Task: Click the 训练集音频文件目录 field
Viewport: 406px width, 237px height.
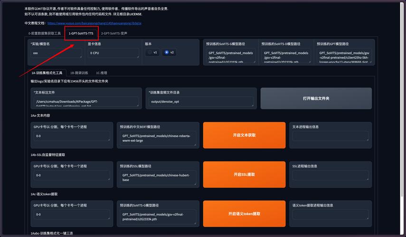Action: coord(201,101)
